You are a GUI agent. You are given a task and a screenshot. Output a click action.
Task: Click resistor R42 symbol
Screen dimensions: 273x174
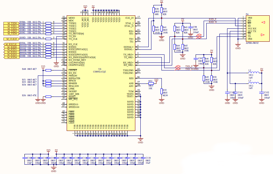(175, 29)
